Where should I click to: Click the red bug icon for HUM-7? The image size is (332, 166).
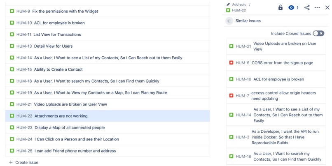pyautogui.click(x=231, y=96)
